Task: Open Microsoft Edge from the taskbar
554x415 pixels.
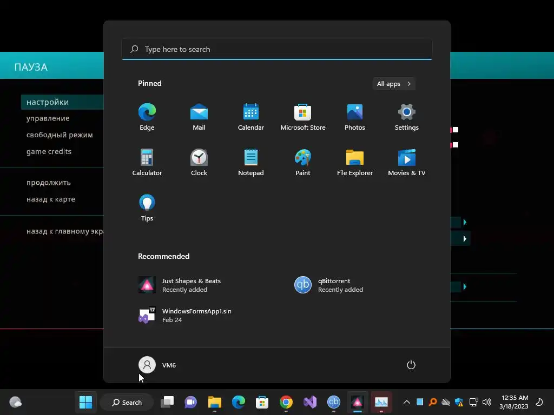Action: click(239, 402)
